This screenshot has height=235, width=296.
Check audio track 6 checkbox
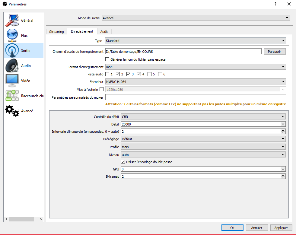[x=160, y=74]
